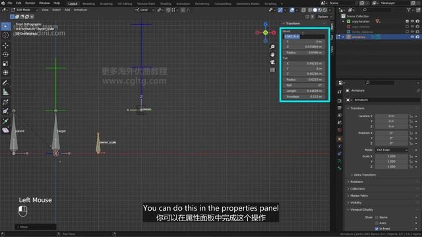Hide copy location collection with eye icon
This screenshot has height=237, width=422.
coord(412,21)
